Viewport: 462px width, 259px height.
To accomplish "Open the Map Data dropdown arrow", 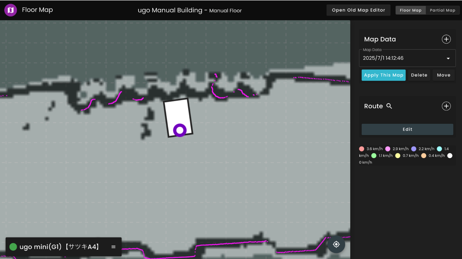I will (x=449, y=58).
